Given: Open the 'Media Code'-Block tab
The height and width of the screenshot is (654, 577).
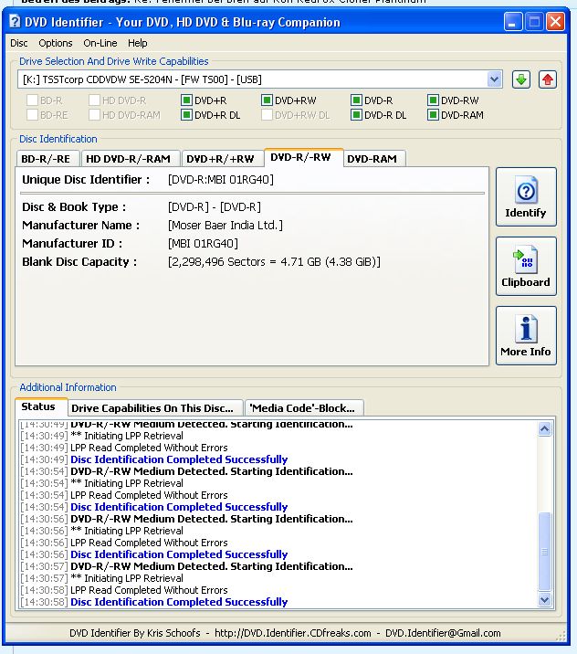Looking at the screenshot, I should tap(302, 408).
